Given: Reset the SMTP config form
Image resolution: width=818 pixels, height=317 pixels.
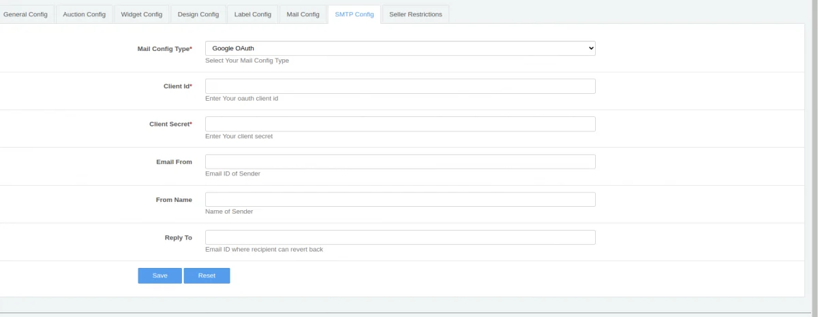Looking at the screenshot, I should pyautogui.click(x=207, y=276).
